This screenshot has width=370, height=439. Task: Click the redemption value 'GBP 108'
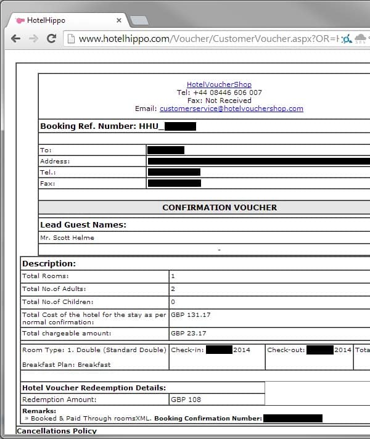tap(186, 400)
